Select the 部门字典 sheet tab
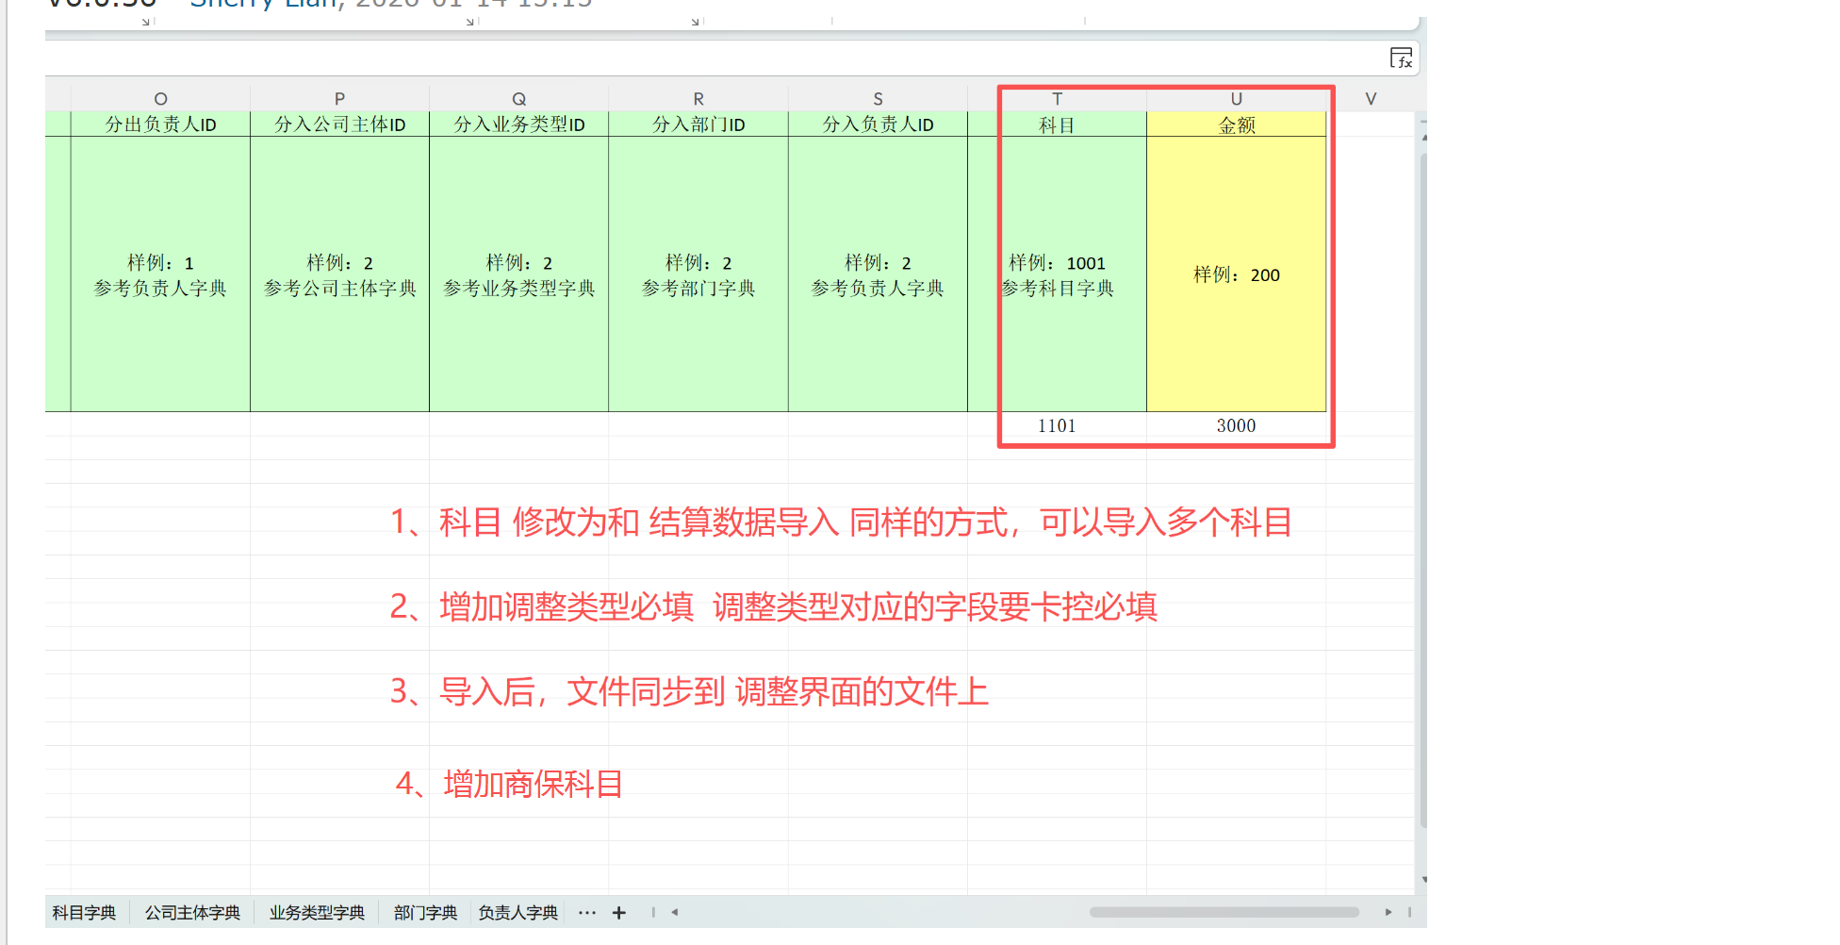 pos(425,913)
